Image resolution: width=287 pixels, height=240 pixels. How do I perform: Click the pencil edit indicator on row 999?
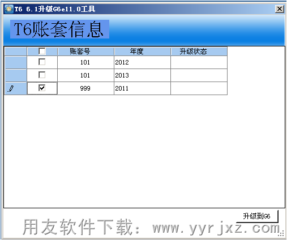[x=11, y=88]
